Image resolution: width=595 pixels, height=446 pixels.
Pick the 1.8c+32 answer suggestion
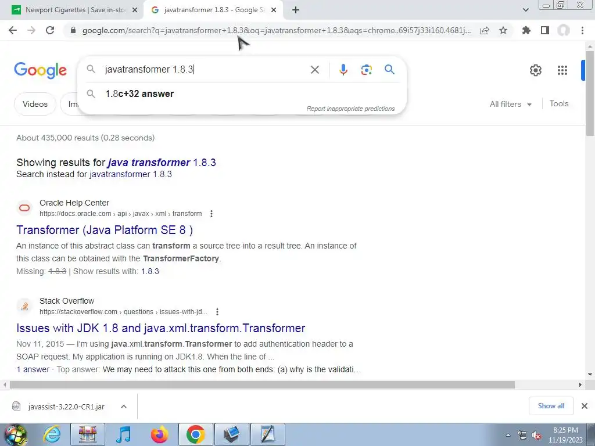click(241, 93)
